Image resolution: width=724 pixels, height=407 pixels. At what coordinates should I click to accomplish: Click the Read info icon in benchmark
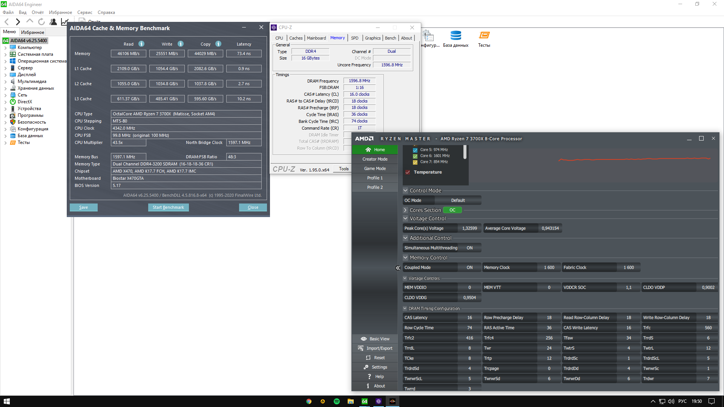tap(141, 44)
